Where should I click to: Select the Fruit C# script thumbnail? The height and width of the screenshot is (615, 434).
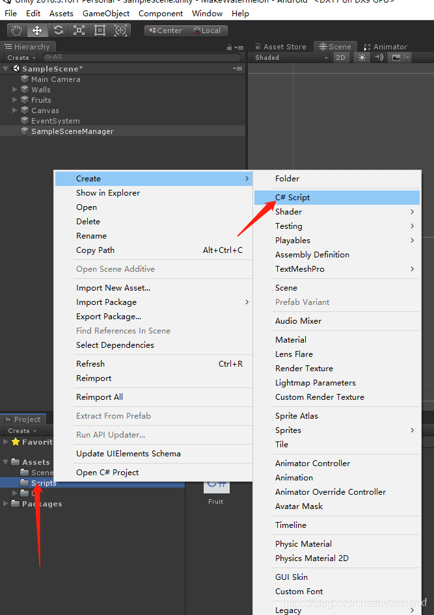[216, 488]
